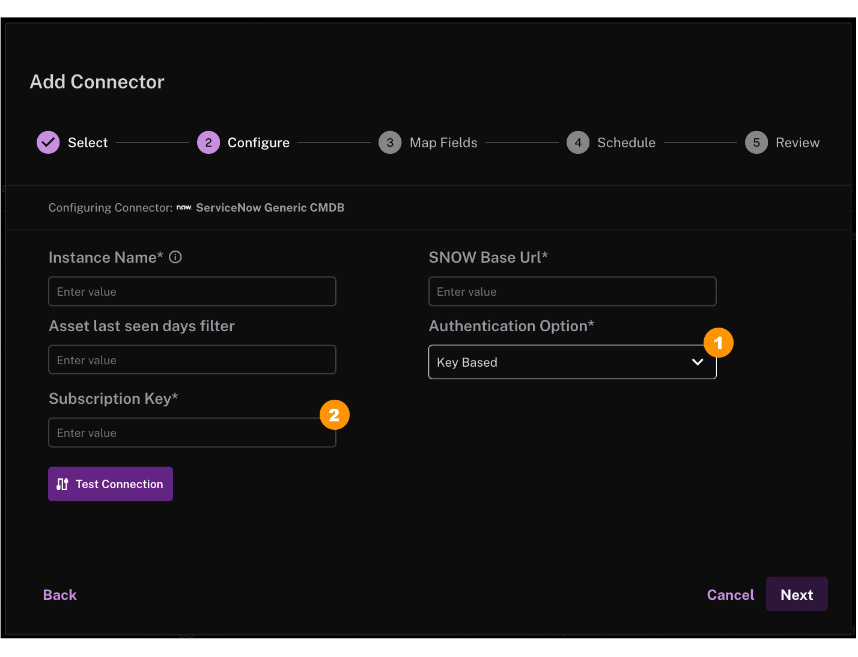Viewport: 858px width, 657px height.
Task: Expand the Authentication Option chevron arrow
Action: pyautogui.click(x=698, y=362)
